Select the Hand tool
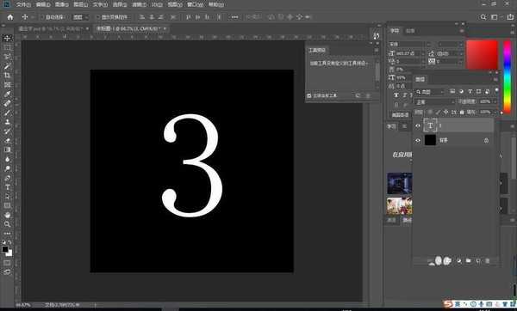Image resolution: width=517 pixels, height=311 pixels. tap(7, 215)
